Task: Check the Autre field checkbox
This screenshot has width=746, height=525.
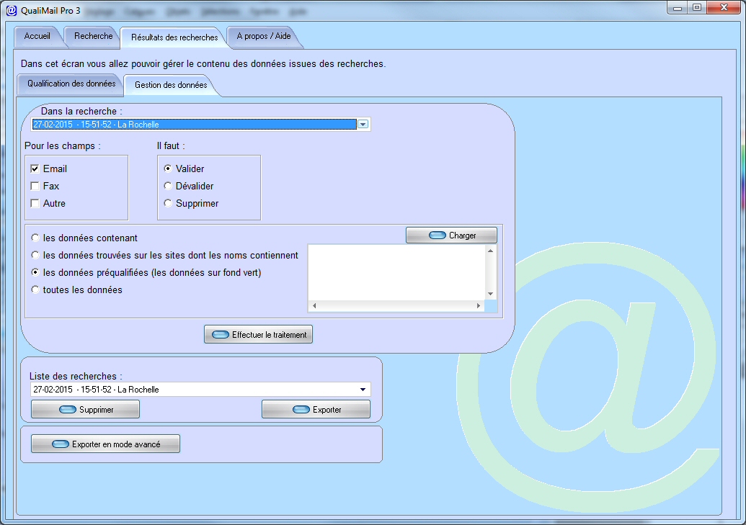Action: (35, 204)
